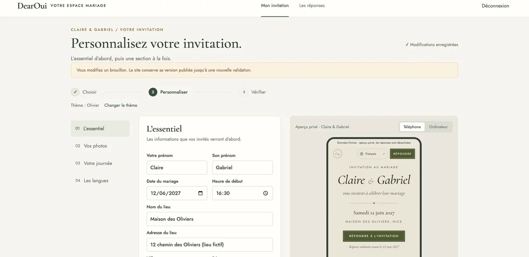Click the Thème : Olivier label
Viewport: 529px width, 257px height.
(85, 105)
